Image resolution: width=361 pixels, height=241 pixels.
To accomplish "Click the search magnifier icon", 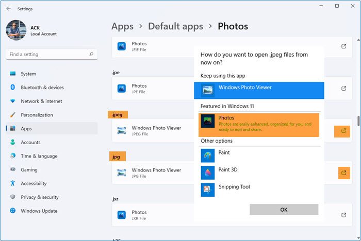I will tap(91, 54).
